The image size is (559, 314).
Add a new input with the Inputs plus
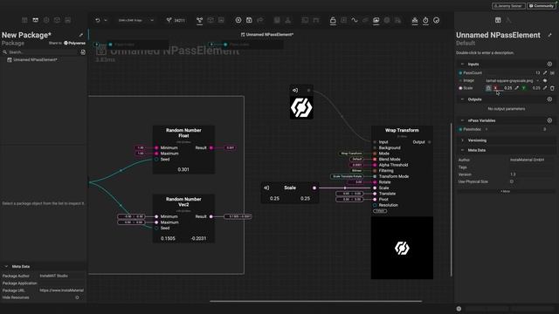coord(549,64)
